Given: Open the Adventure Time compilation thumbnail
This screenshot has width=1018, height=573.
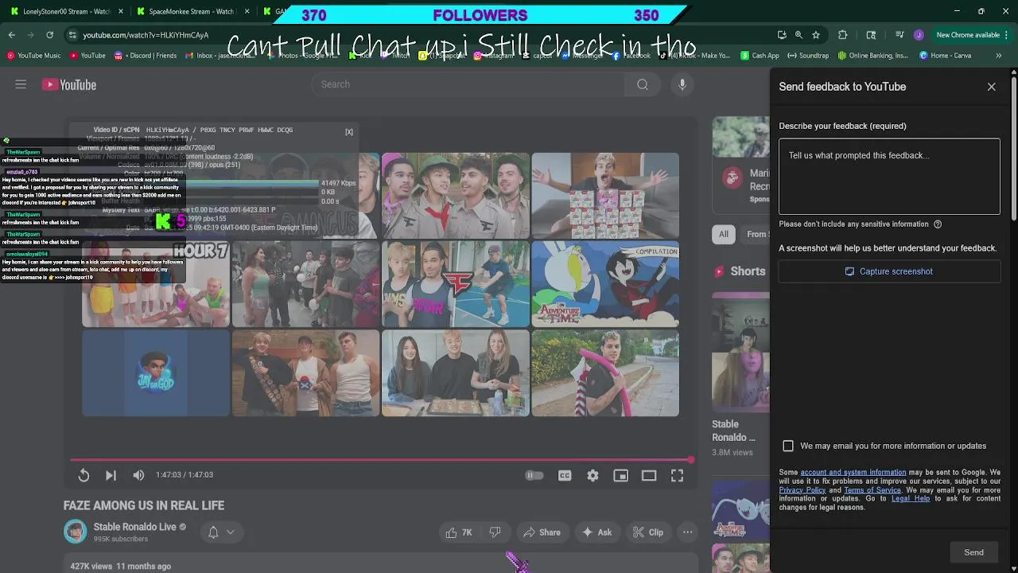Looking at the screenshot, I should 605,284.
